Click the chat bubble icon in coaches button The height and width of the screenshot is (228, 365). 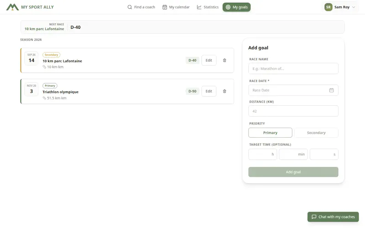pyautogui.click(x=314, y=217)
